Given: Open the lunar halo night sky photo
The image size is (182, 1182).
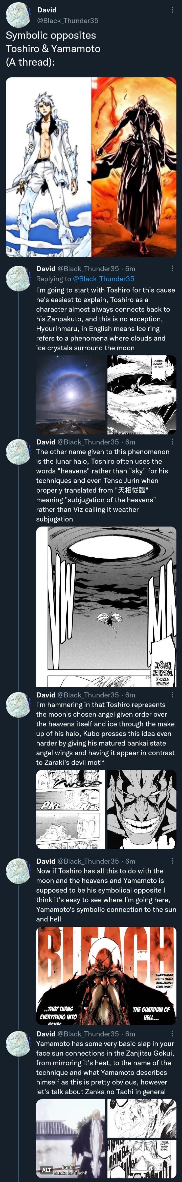Looking at the screenshot, I should pos(71,395).
